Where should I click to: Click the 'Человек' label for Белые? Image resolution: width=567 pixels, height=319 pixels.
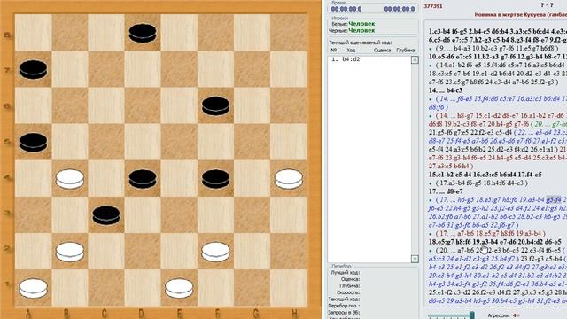click(x=361, y=24)
